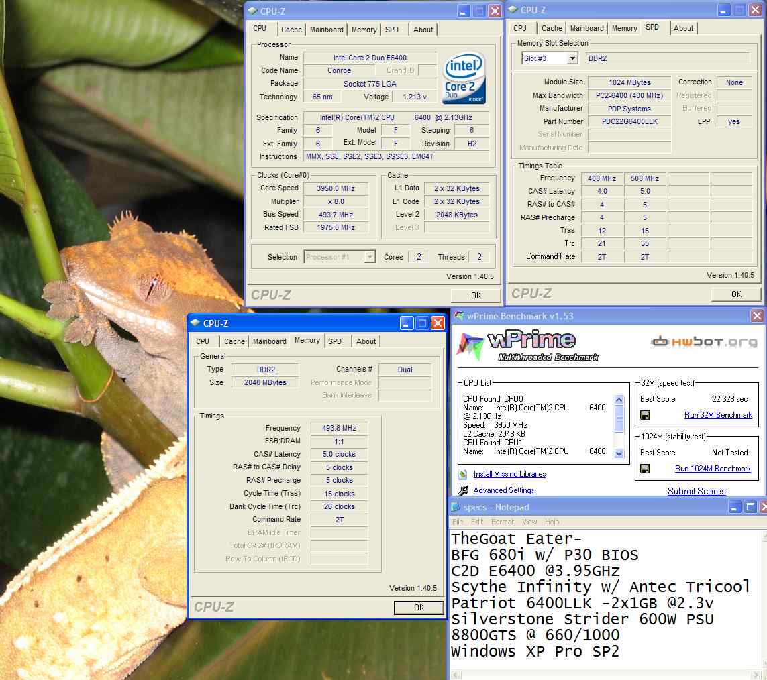
Task: Click CPU list scroll up arrow
Action: [619, 400]
